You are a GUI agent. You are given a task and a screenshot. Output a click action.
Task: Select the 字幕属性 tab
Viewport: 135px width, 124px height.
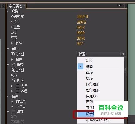15,6
